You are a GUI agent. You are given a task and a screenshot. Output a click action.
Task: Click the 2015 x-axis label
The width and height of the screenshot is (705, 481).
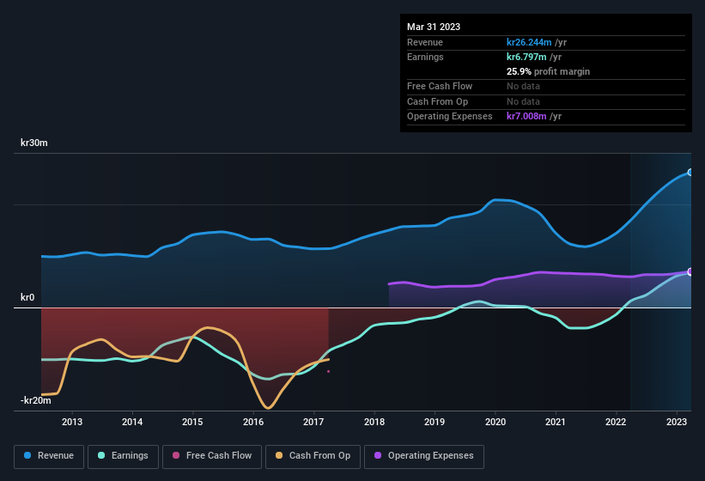(x=192, y=422)
